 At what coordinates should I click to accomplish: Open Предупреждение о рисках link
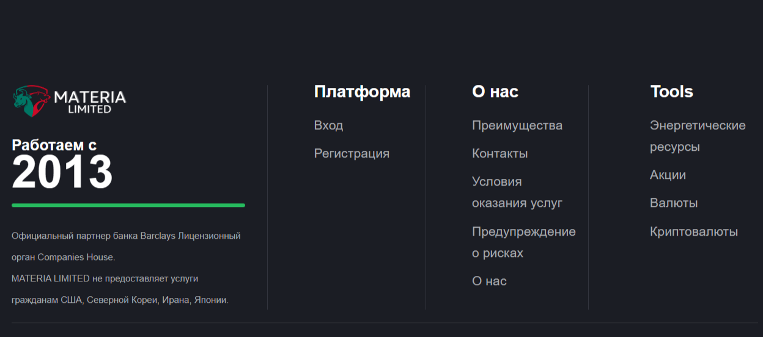524,242
